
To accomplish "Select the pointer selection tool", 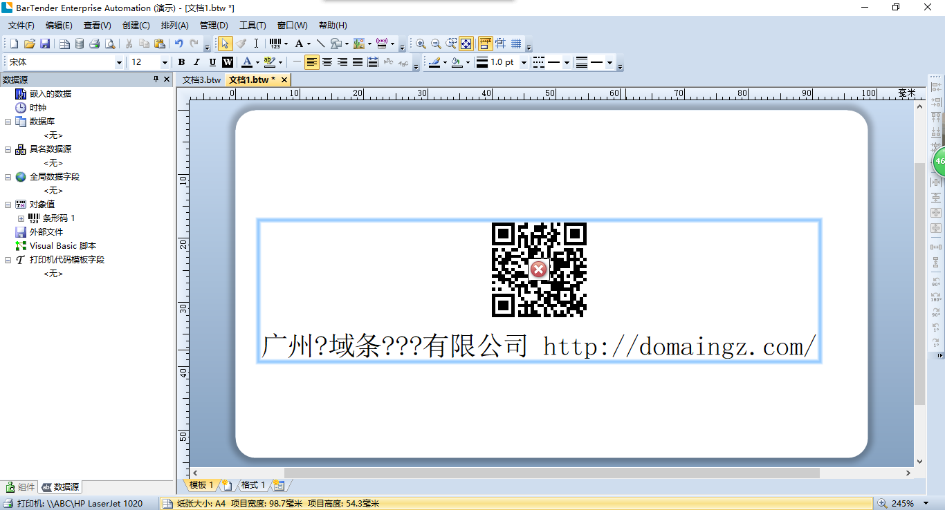I will click(225, 44).
